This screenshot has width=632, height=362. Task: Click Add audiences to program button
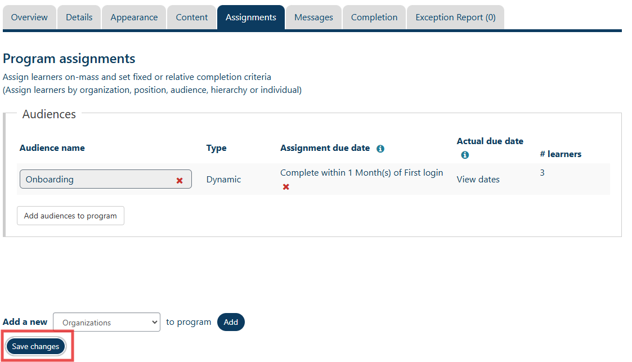tap(70, 216)
